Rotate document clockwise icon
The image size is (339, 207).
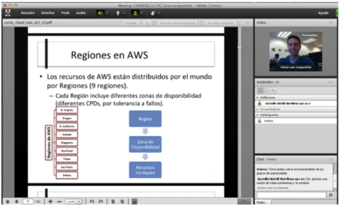(x=101, y=202)
